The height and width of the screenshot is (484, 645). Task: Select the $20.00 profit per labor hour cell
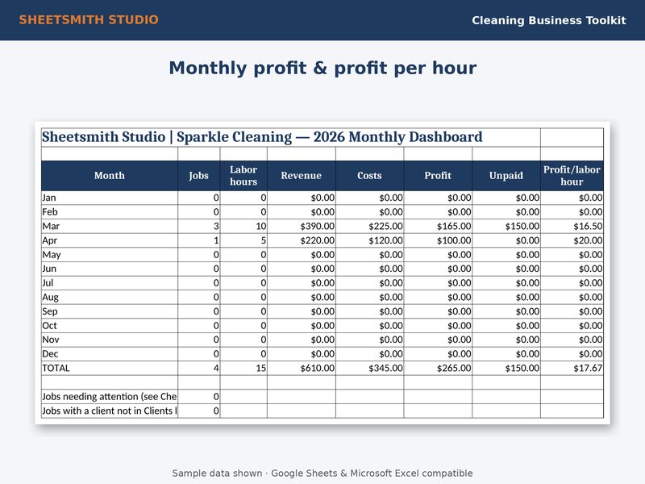(x=572, y=240)
